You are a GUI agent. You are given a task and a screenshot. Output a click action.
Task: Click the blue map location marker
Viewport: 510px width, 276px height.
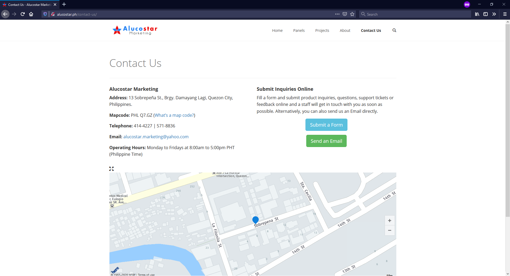(256, 220)
